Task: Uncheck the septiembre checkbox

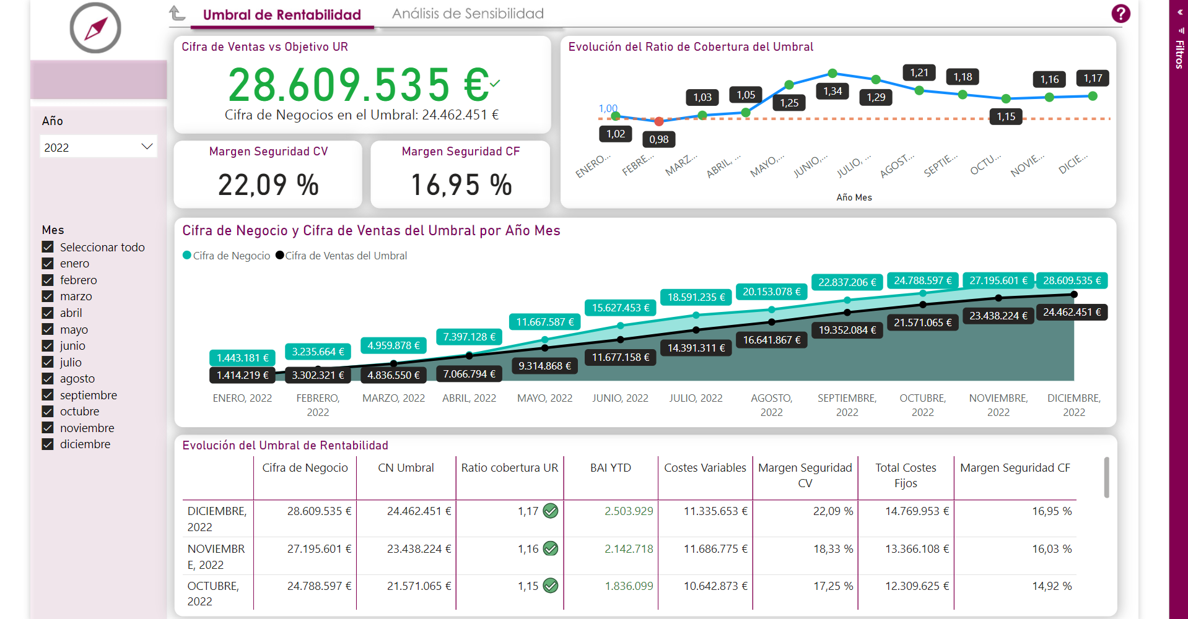Action: click(48, 395)
